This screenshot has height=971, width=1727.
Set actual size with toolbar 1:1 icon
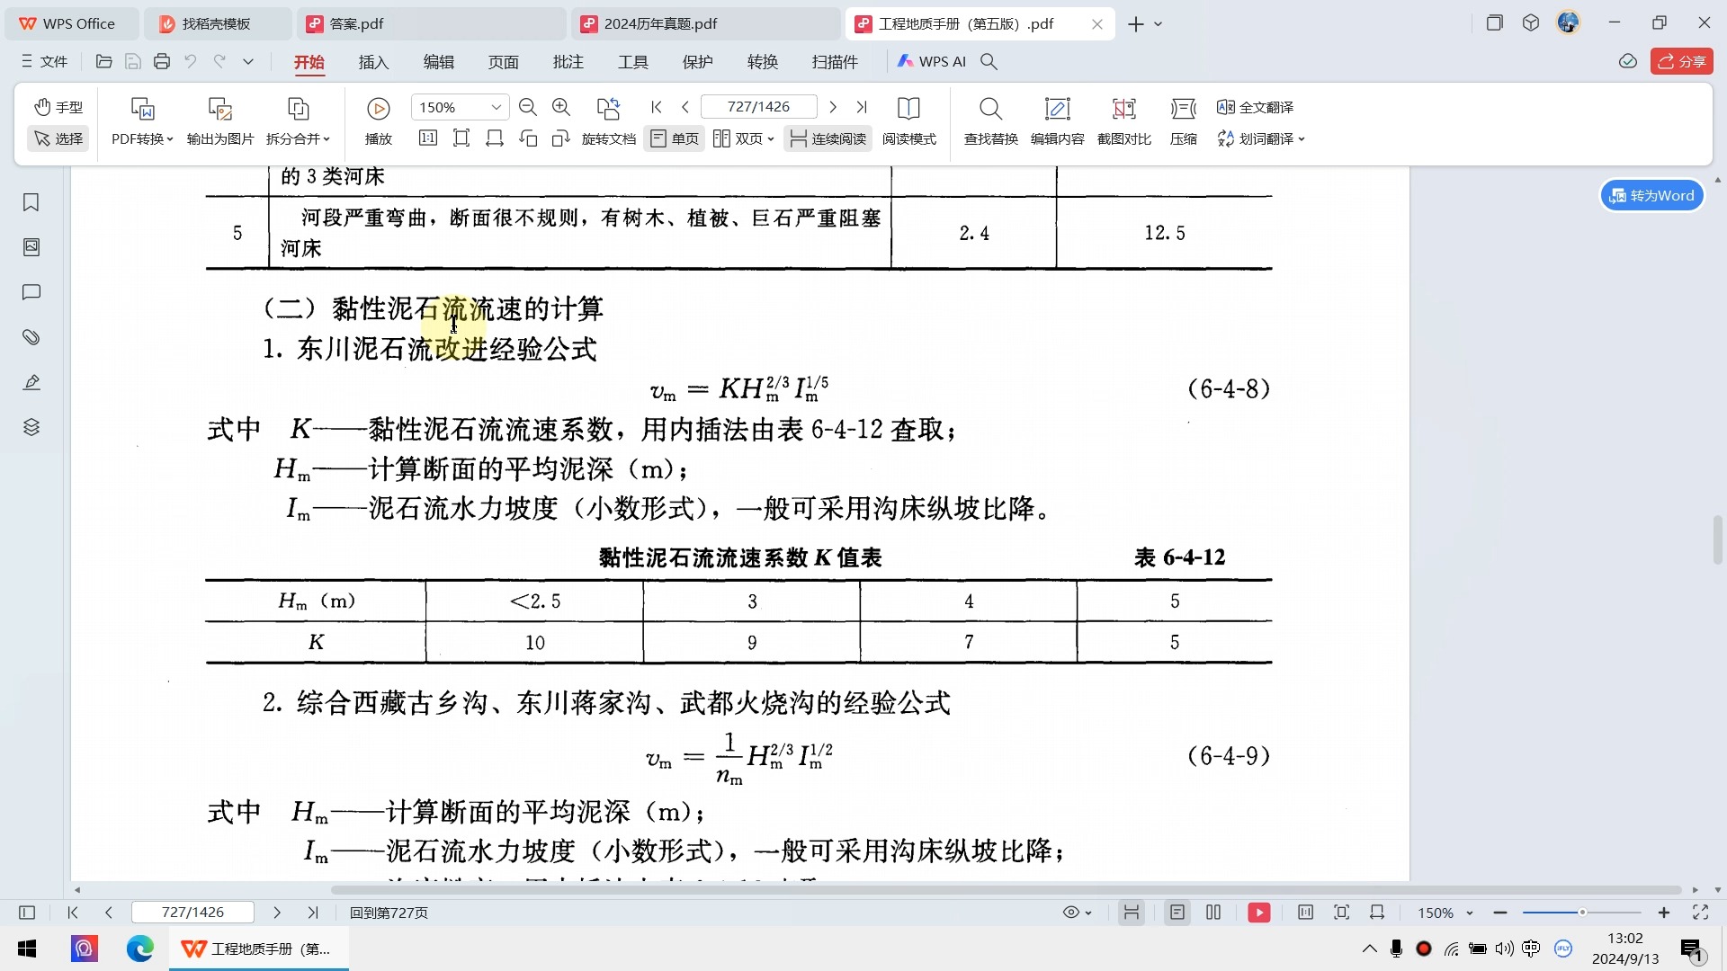(x=428, y=138)
